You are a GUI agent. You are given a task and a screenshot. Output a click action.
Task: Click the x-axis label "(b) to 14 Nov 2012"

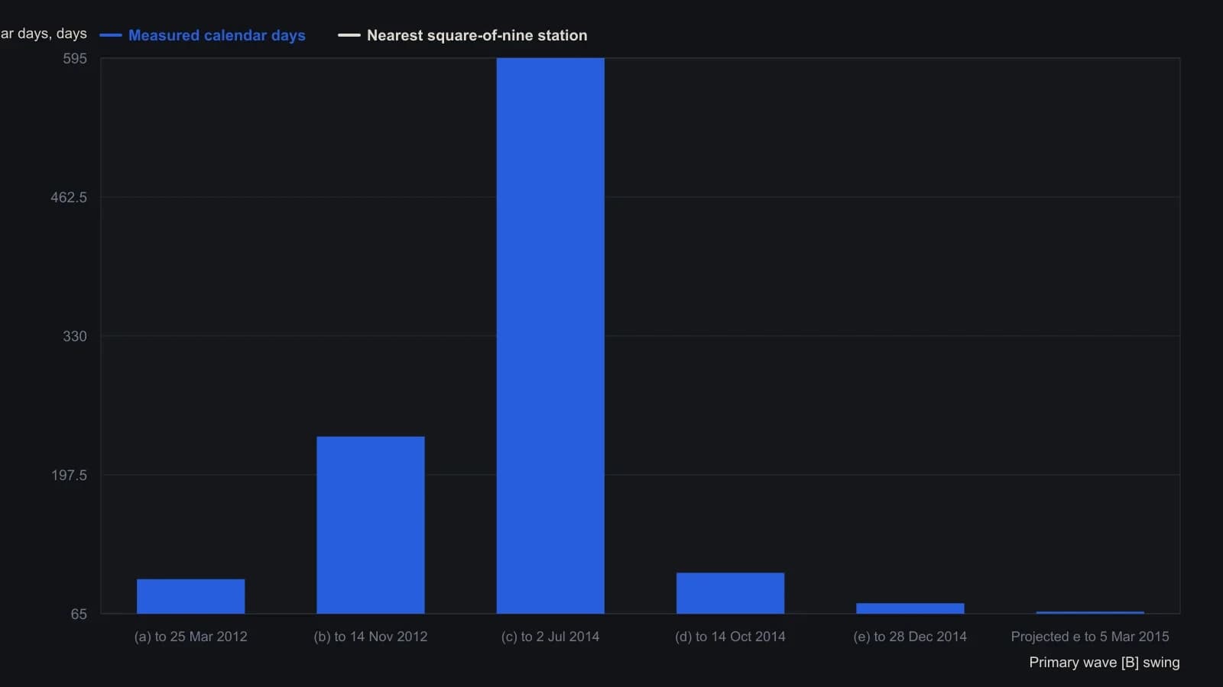pyautogui.click(x=371, y=637)
